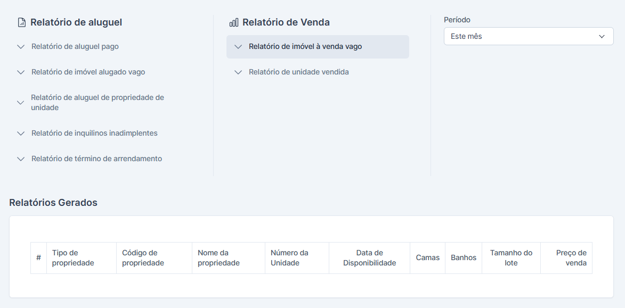625x308 pixels.
Task: Open Relatório de término de arrendamento
Action: point(96,159)
